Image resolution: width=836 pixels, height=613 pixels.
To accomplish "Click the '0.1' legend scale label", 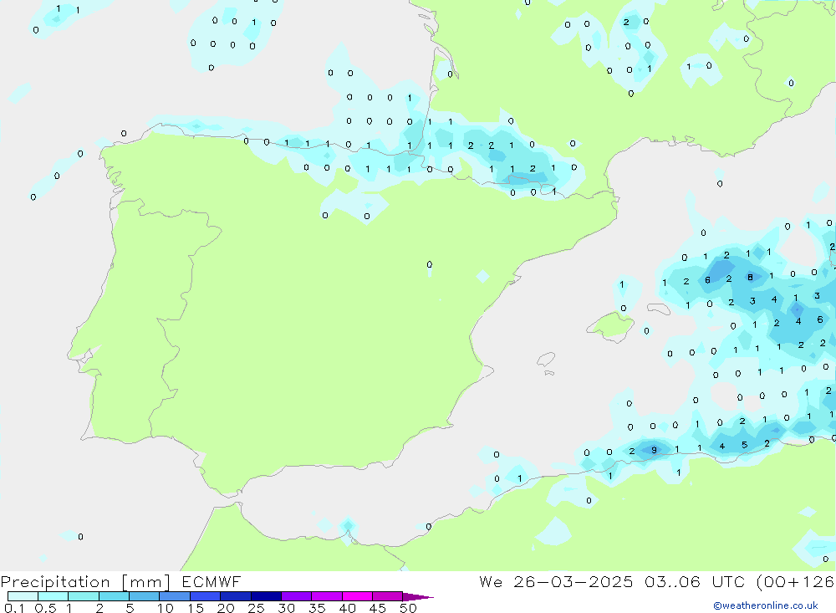I will tap(14, 608).
